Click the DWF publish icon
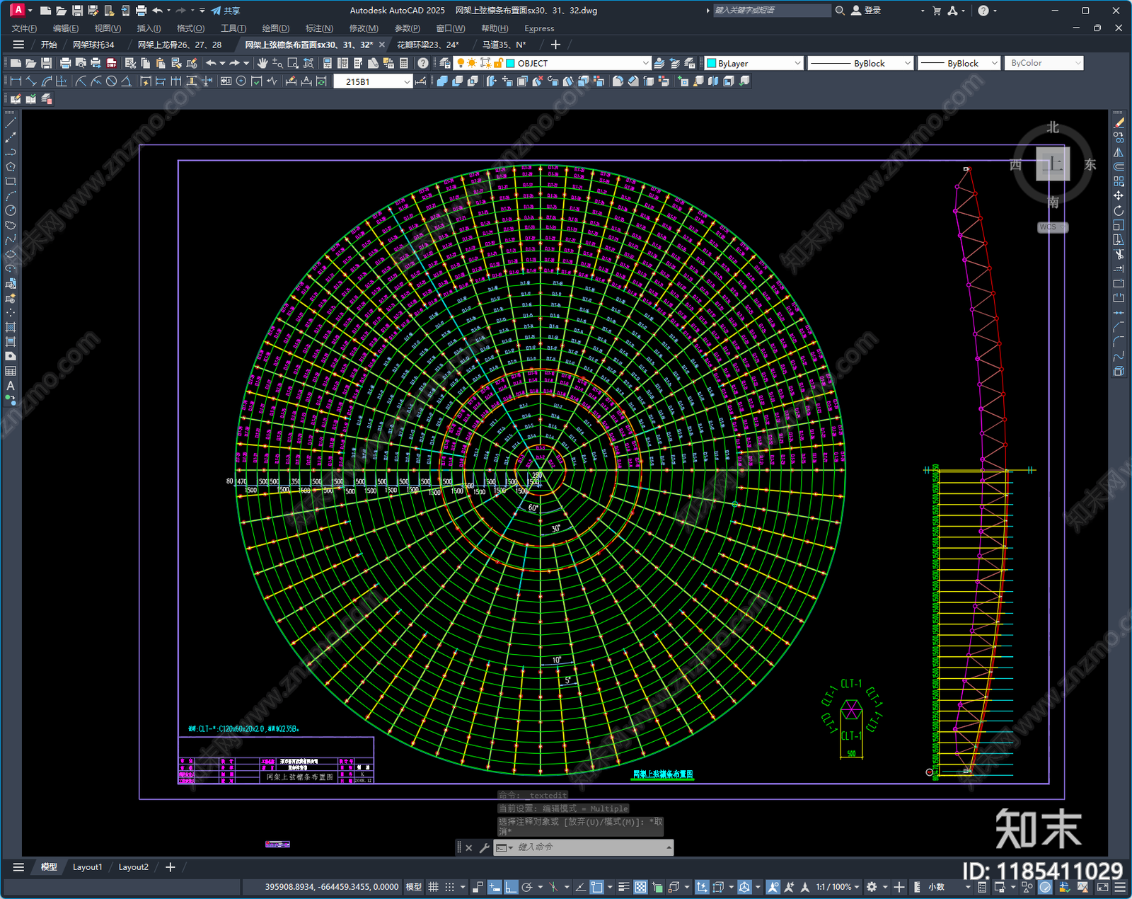 tap(111, 63)
